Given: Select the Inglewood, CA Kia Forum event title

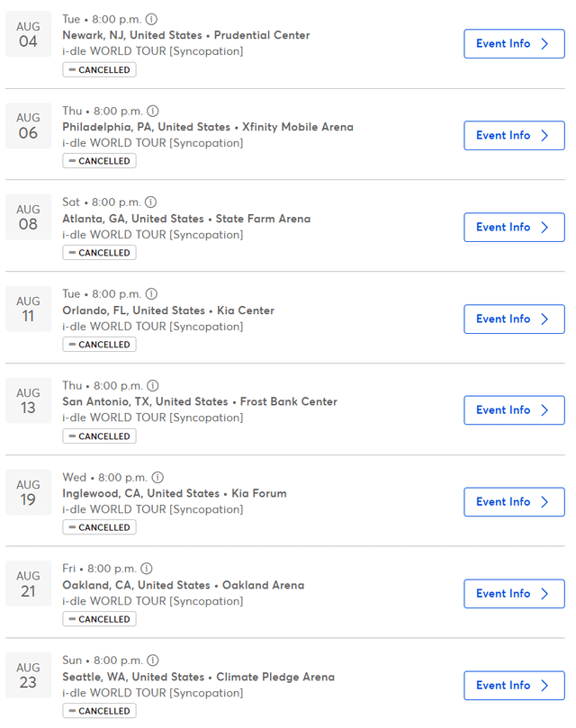Looking at the screenshot, I should (174, 493).
